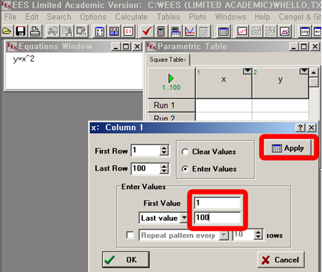This screenshot has width=322, height=272.
Task: Click the Save floppy disk icon
Action: 21,31
